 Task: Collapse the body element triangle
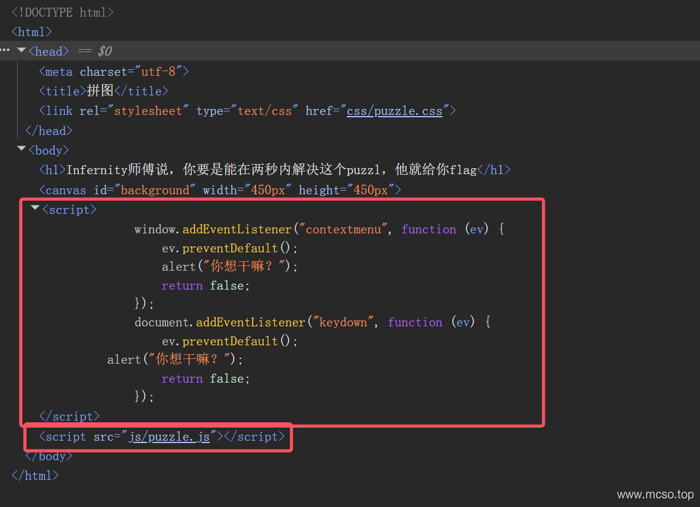tap(21, 149)
